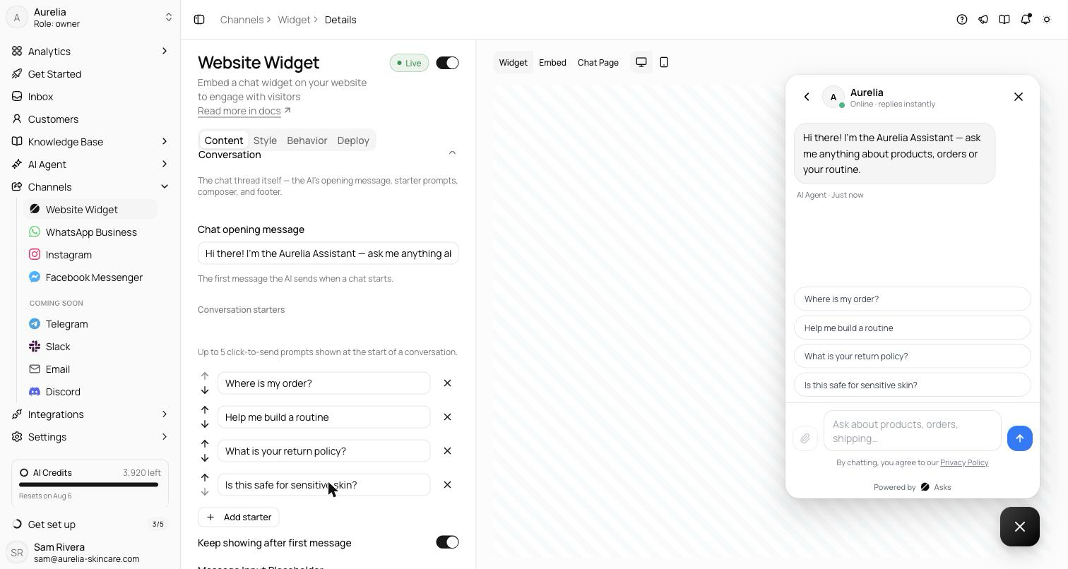The width and height of the screenshot is (1068, 569).
Task: Open the documentation book icon
Action: [x=1004, y=20]
